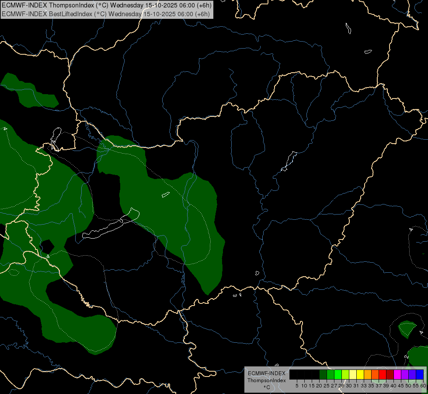The image size is (428, 394).
Task: Click the small green blob near bottom-right
Action: point(407,328)
